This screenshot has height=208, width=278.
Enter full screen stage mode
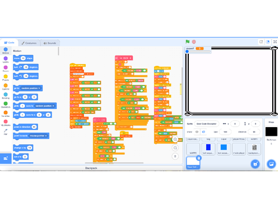click(275, 42)
